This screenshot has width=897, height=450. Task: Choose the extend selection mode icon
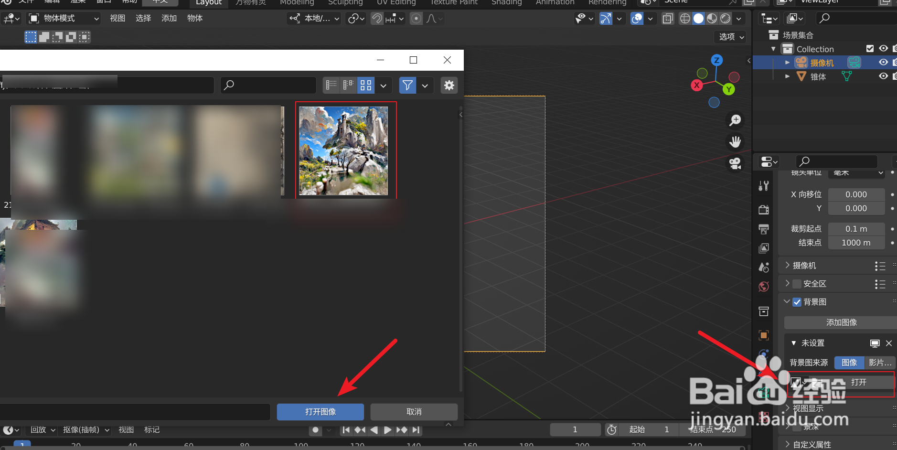pos(44,37)
